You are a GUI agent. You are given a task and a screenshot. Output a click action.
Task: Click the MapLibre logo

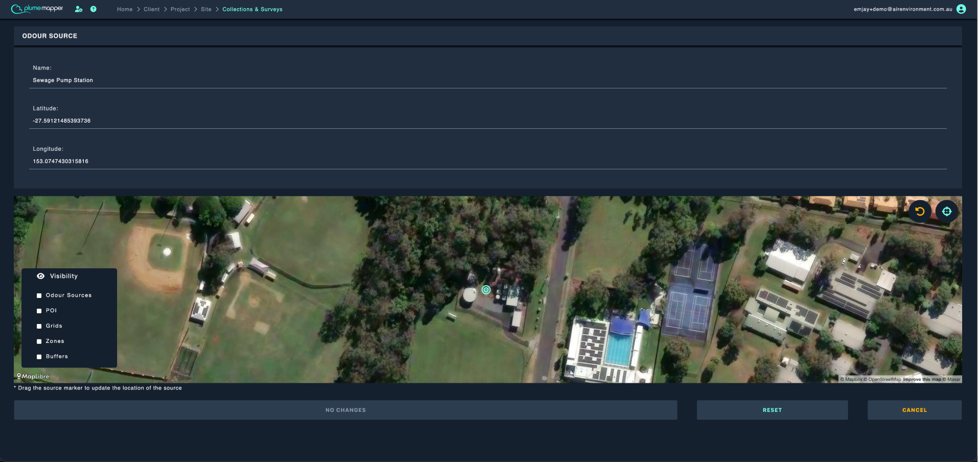point(33,377)
